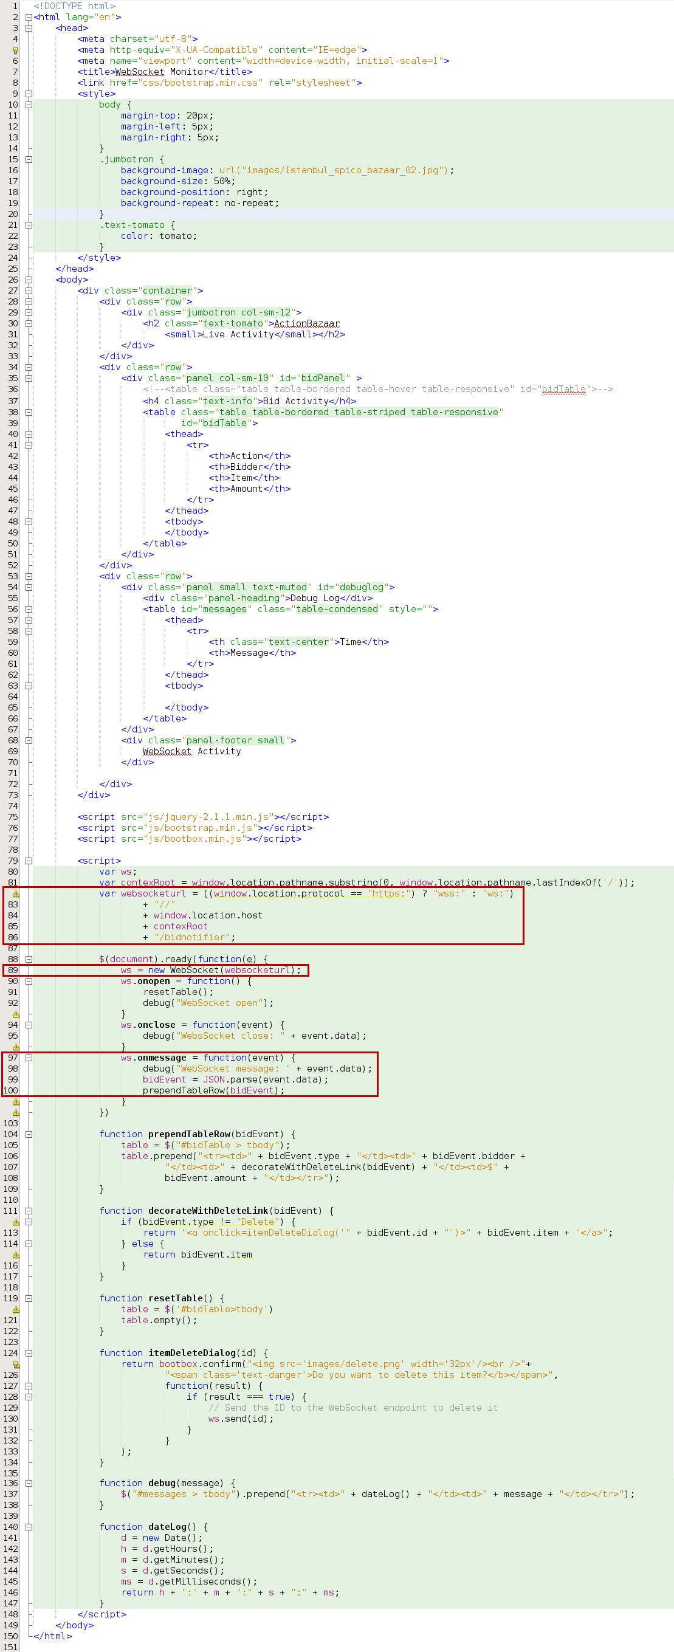Click the '<title>WebSocket Monitor</title>' text

pos(165,72)
